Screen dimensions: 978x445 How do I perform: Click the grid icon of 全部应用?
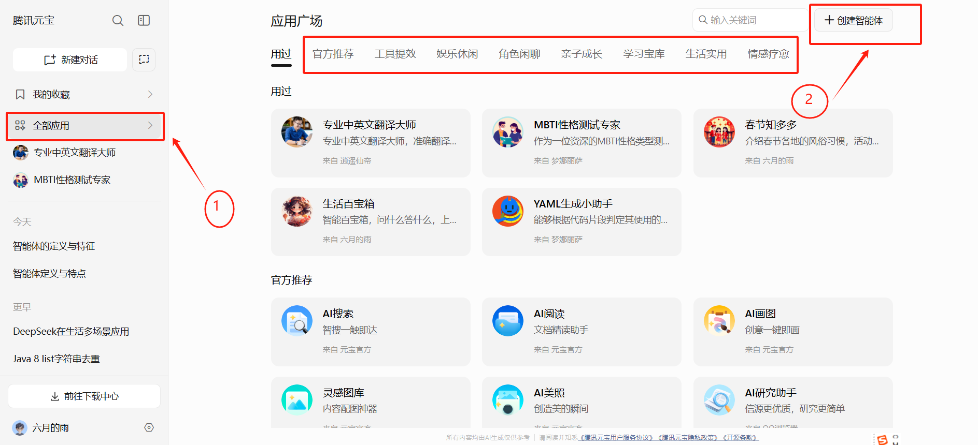click(x=20, y=125)
